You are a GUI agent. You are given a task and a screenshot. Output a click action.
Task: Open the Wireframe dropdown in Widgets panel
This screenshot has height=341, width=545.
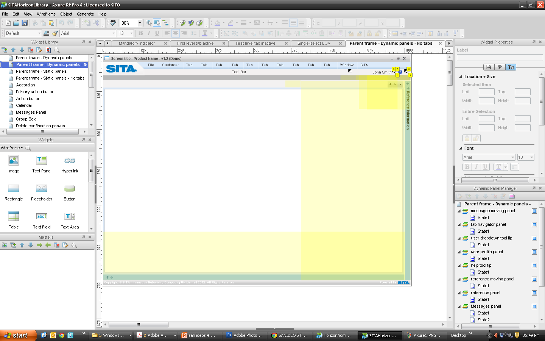(13, 148)
